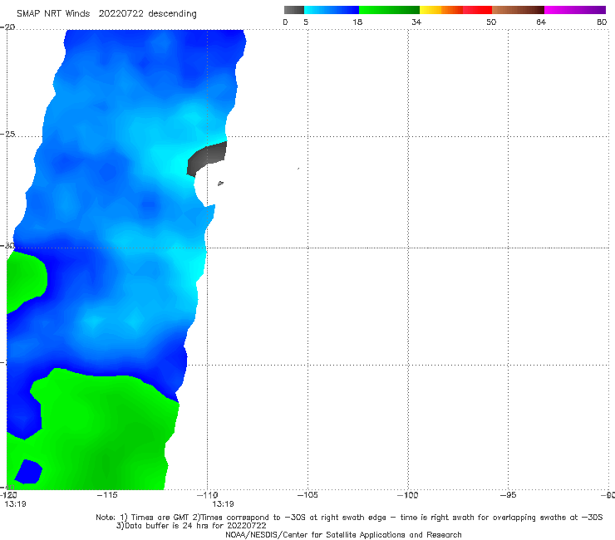Click the note 'Data buffer is 24 hrs for 20220722'
The height and width of the screenshot is (540, 615).
coord(191,526)
